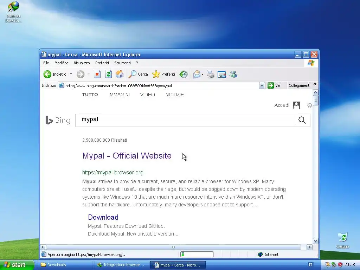
Task: Click the Internet zone globe icon
Action: (261, 255)
